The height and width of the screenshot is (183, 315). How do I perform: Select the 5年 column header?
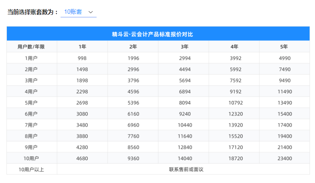click(x=284, y=47)
